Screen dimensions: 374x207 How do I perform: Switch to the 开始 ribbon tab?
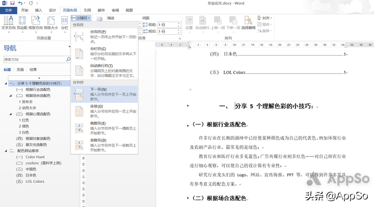point(24,10)
